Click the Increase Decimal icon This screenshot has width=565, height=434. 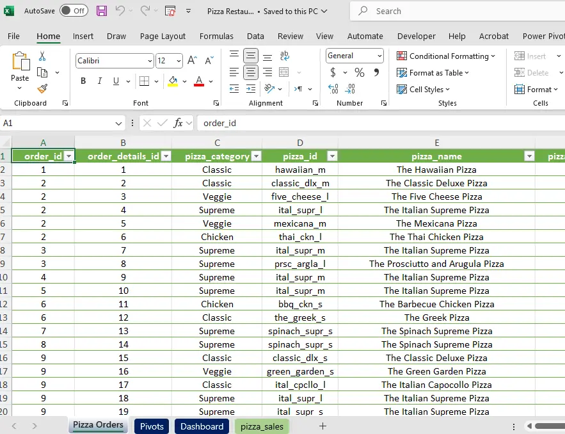click(333, 90)
